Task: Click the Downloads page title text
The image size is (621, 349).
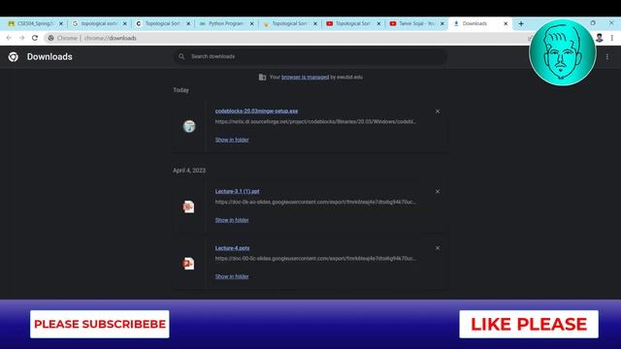Action: (x=49, y=57)
